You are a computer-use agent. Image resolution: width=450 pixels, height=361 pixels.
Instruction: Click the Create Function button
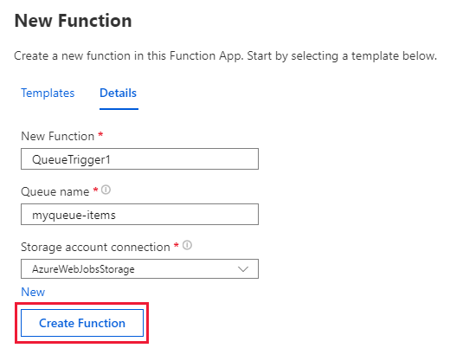coord(82,323)
